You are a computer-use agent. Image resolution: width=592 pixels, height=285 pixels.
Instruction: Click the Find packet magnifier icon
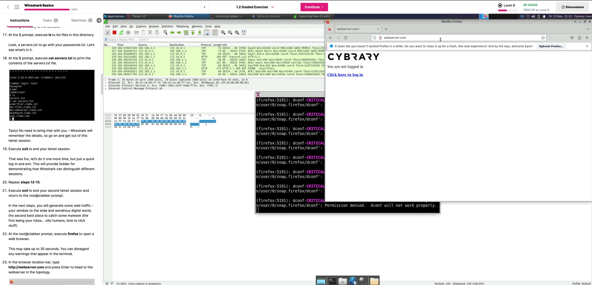point(165,32)
